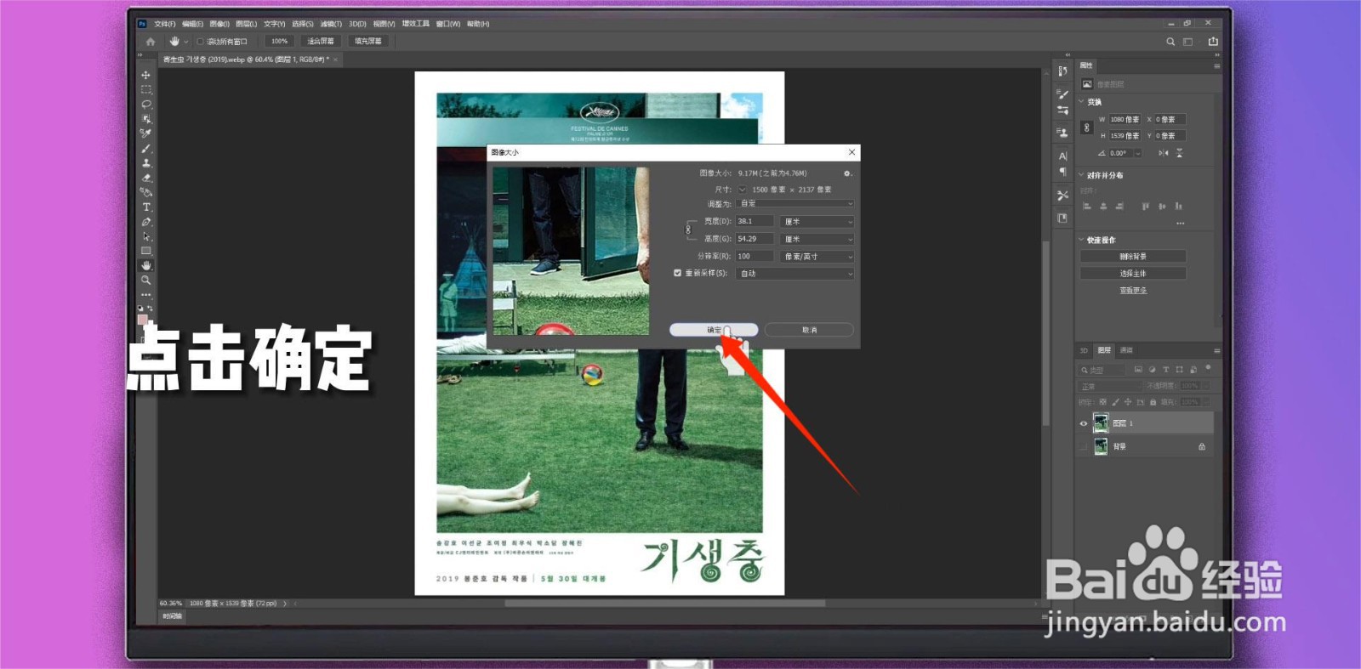Select the Eraser tool

(x=145, y=178)
